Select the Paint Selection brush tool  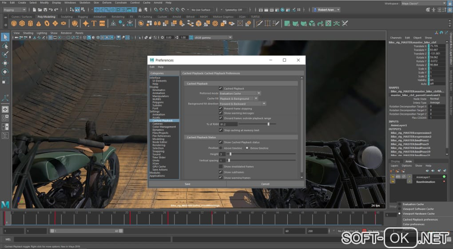tap(5, 54)
